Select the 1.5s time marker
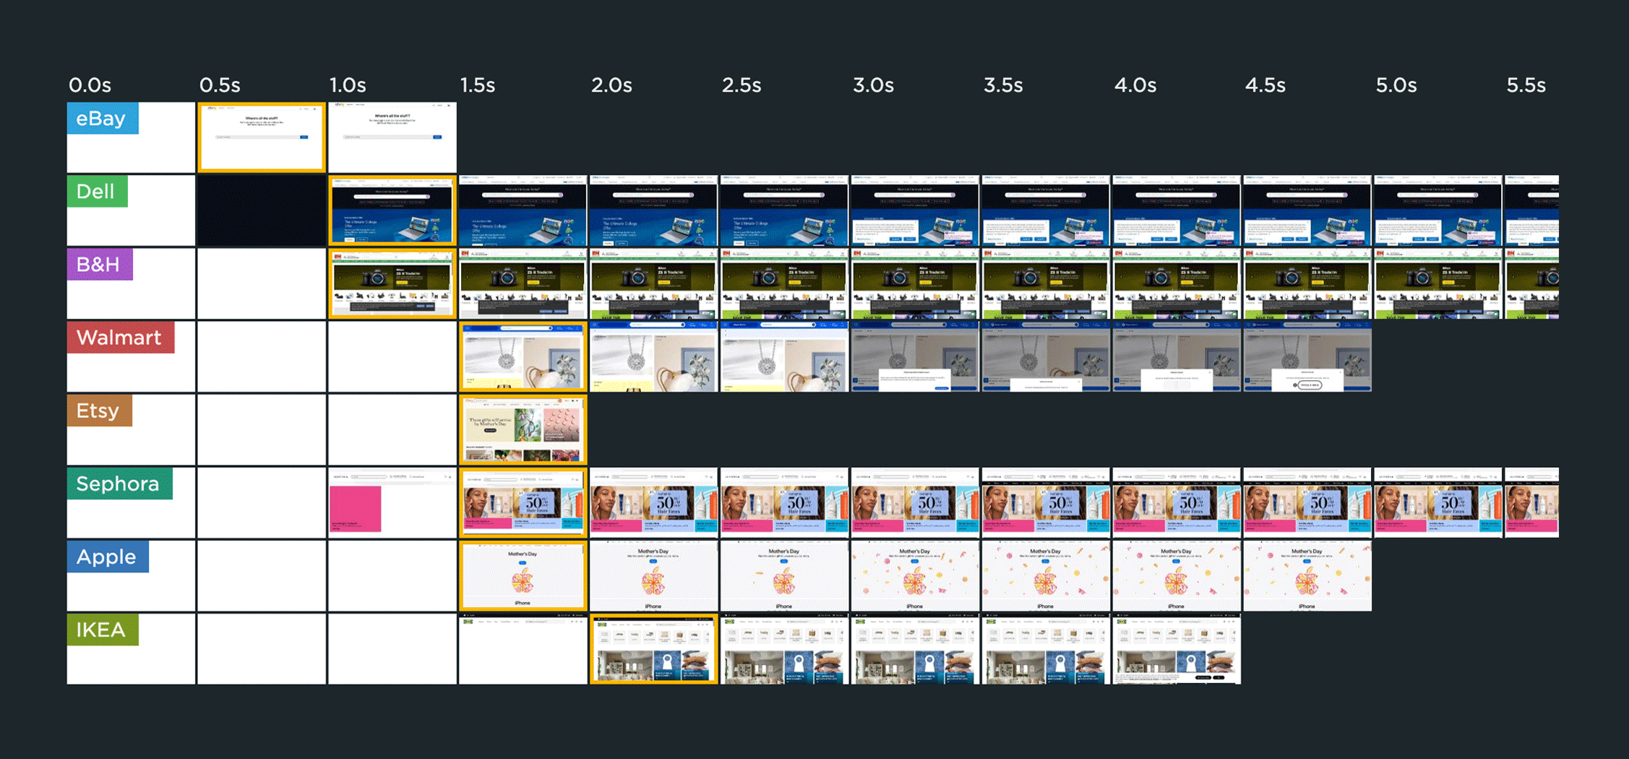Screen dimensions: 1629x759 click(478, 85)
